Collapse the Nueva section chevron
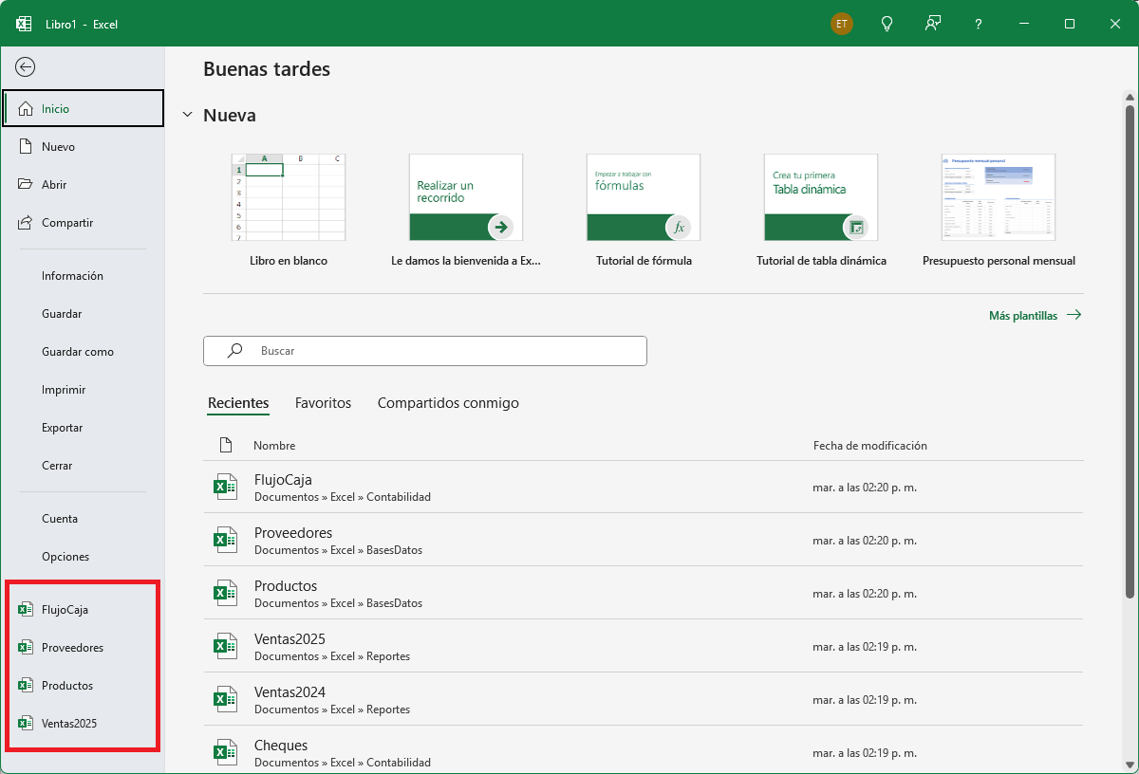 [x=187, y=115]
